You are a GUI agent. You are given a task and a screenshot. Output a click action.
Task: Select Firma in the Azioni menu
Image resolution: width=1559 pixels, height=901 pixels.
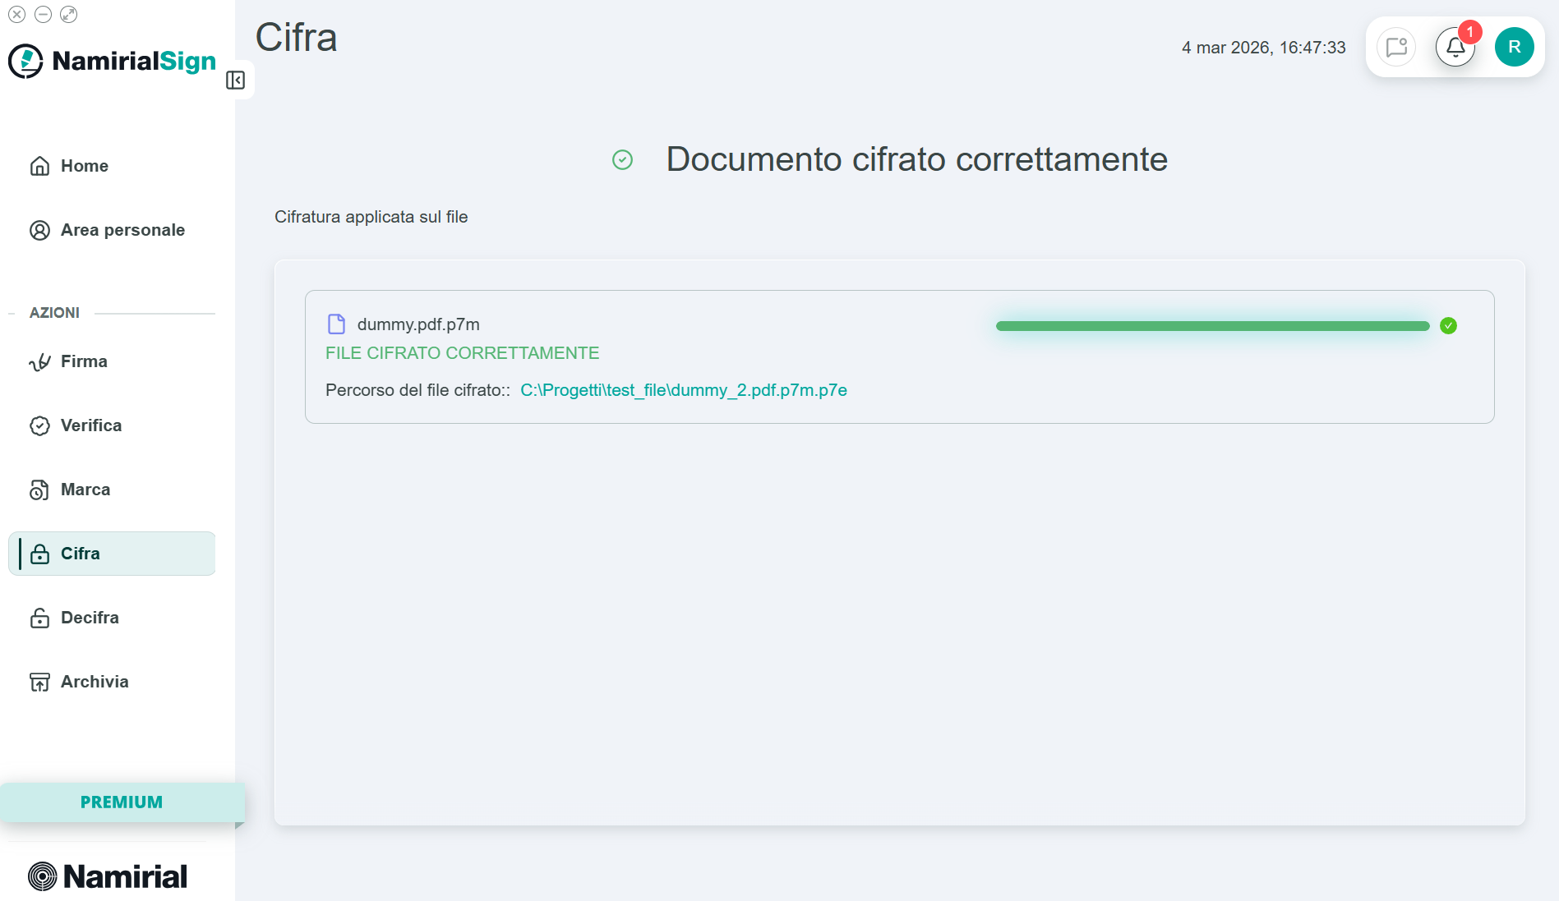pos(112,361)
